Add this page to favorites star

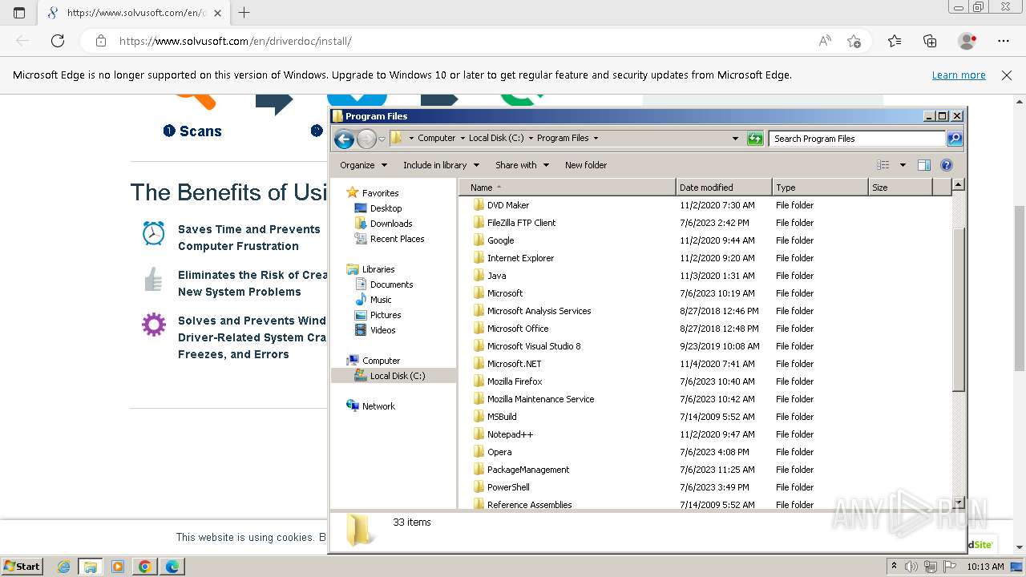coord(854,41)
